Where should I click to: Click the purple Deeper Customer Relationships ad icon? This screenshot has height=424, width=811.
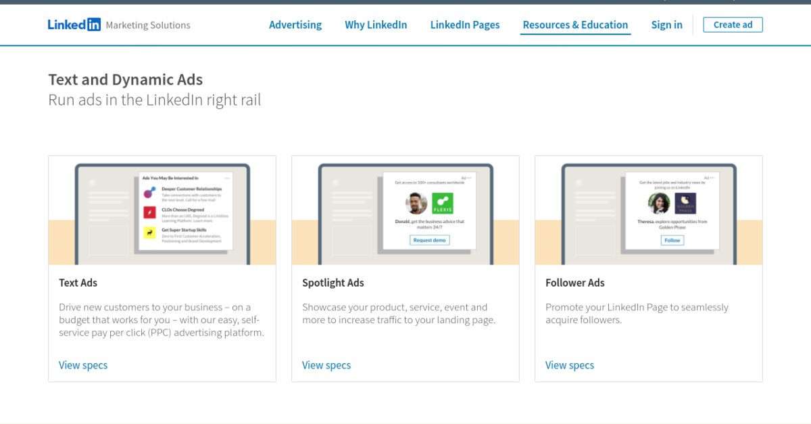click(149, 193)
